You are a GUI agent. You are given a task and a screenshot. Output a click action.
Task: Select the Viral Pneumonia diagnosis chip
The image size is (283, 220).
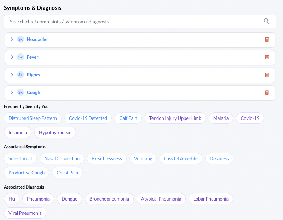point(25,213)
